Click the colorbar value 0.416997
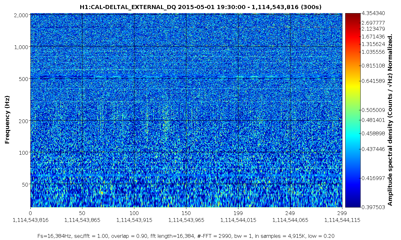 click(373, 178)
